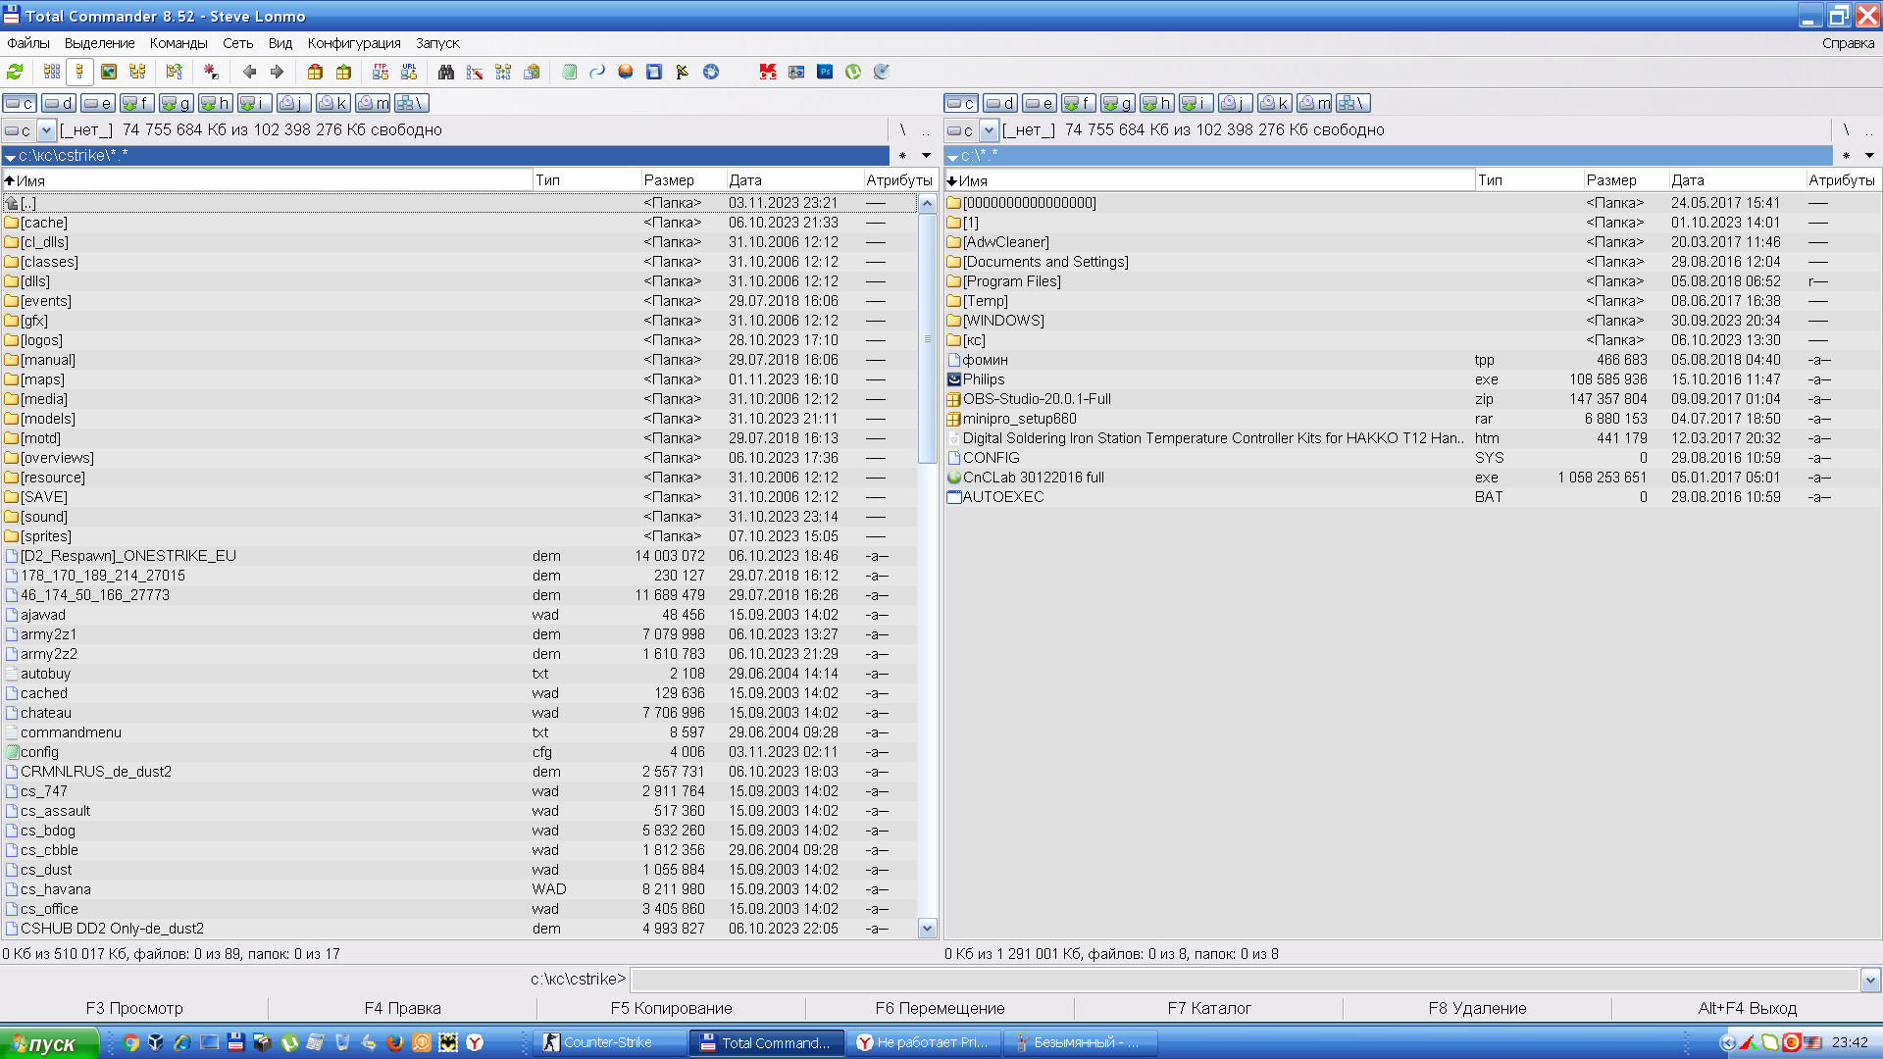Open the Выделение menu

pyautogui.click(x=100, y=43)
